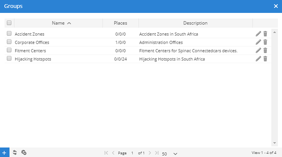Delete the Fitment Centers group
The width and height of the screenshot is (282, 157).
265,50
